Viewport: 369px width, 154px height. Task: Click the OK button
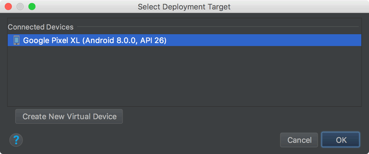[341, 140]
